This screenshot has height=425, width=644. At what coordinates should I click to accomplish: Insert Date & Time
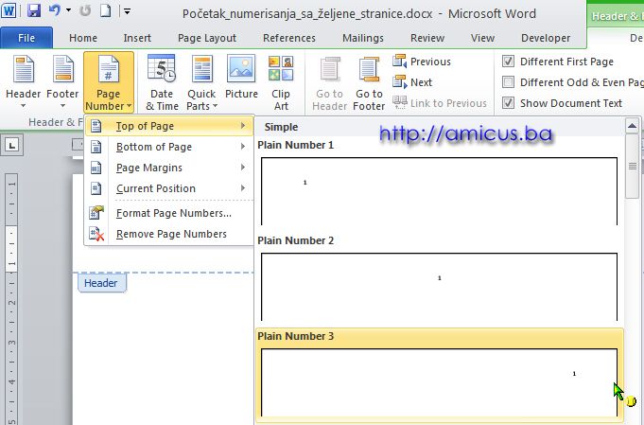click(x=162, y=82)
